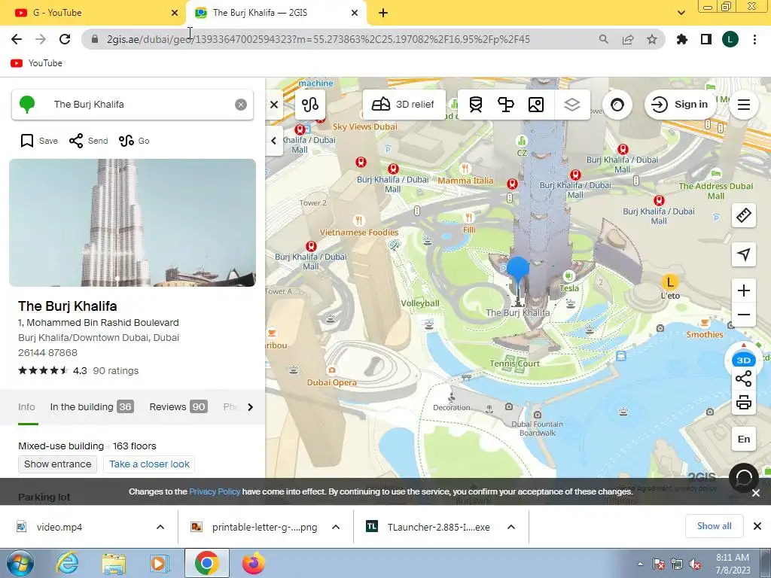Image resolution: width=771 pixels, height=578 pixels.
Task: Open the photo layer icon on map toolbar
Action: click(536, 104)
